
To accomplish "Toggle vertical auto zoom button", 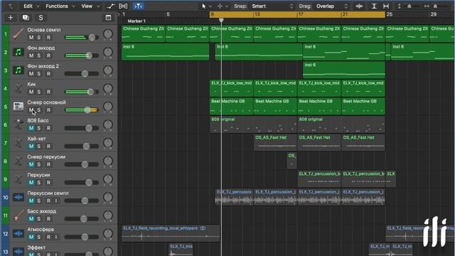I will [374, 6].
